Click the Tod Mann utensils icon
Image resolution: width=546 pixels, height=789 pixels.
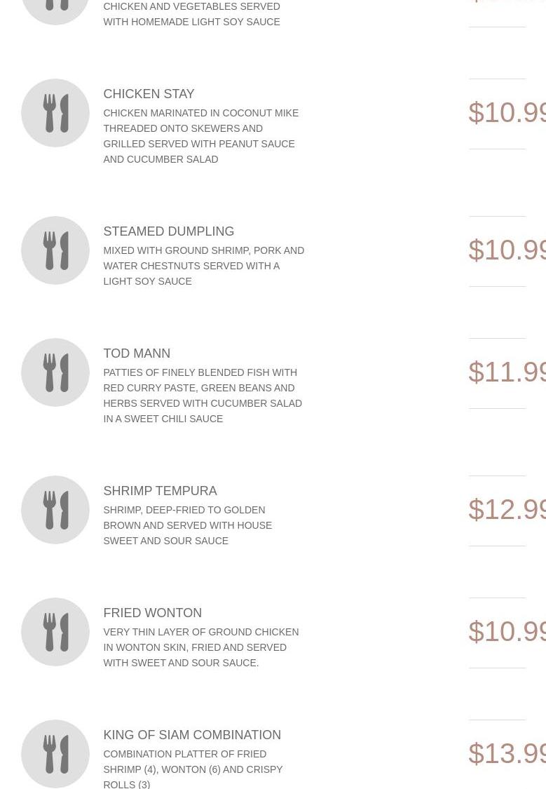click(x=55, y=372)
